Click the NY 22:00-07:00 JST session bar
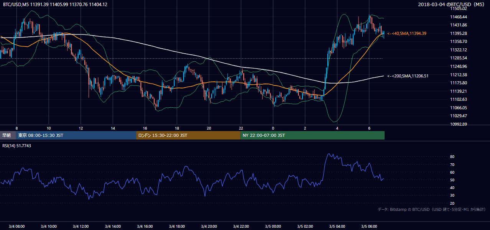490x230 pixels. 312,135
